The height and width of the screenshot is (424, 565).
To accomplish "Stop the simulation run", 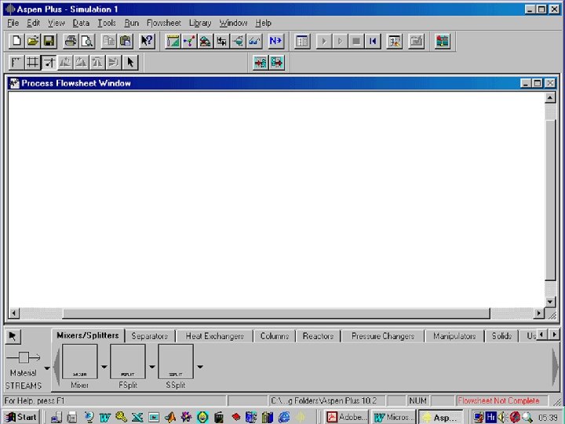I will (356, 41).
